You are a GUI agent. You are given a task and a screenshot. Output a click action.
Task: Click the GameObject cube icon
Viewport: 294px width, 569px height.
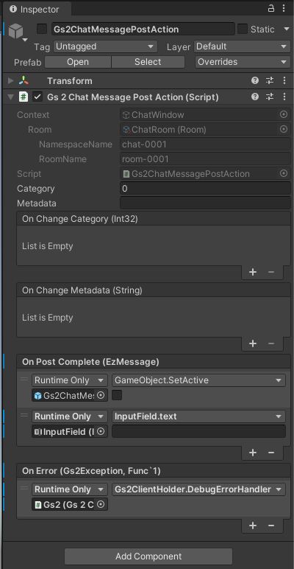pos(16,31)
